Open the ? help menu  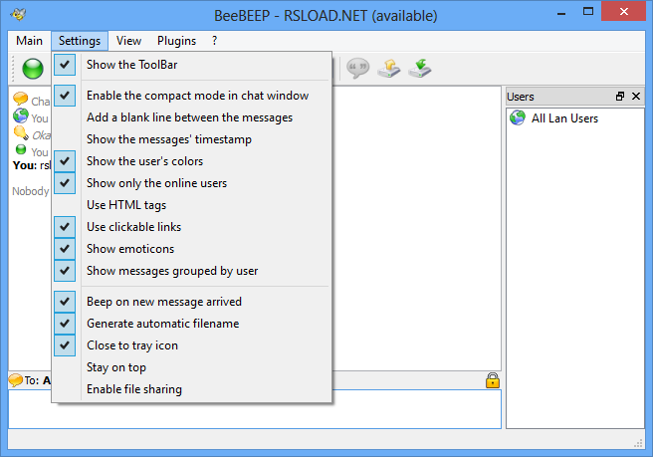[214, 41]
